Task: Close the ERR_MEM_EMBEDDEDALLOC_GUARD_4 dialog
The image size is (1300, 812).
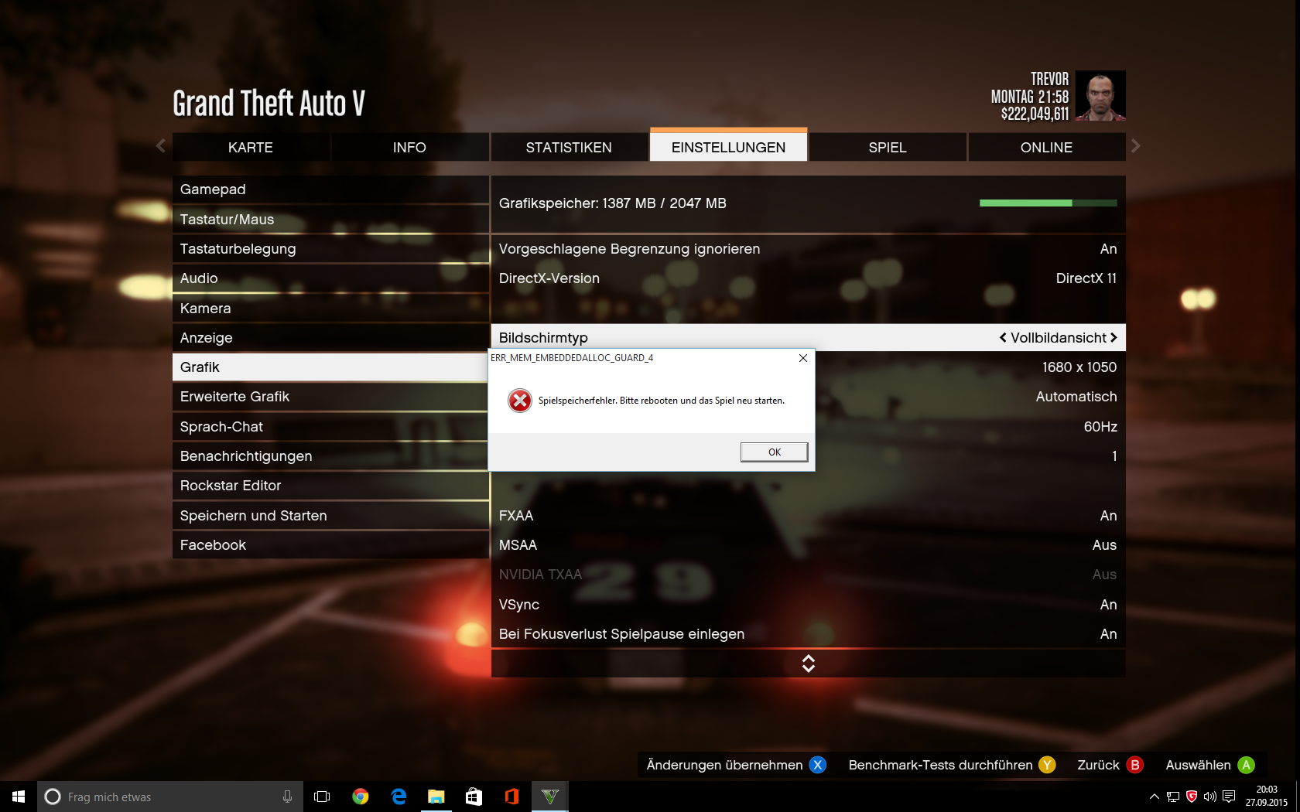Action: pos(803,358)
